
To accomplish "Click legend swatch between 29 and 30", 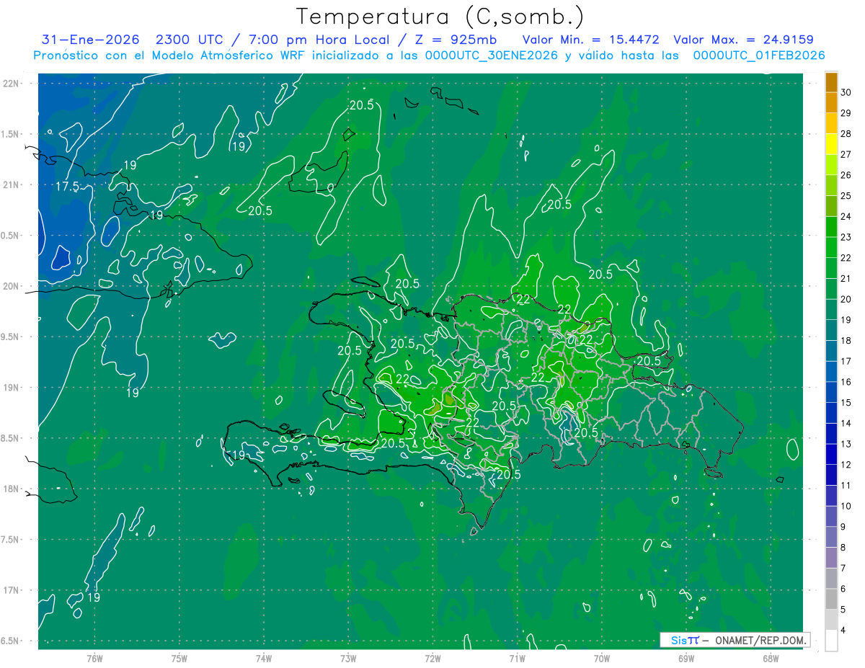I will pyautogui.click(x=831, y=103).
